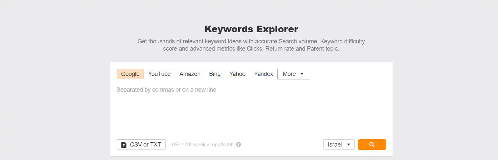Select the Google search engine tab
This screenshot has width=498, height=160.
tap(130, 74)
